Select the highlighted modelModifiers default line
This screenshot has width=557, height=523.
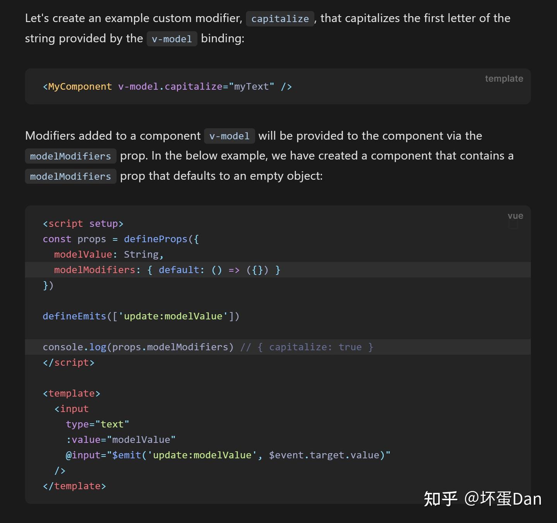[166, 270]
